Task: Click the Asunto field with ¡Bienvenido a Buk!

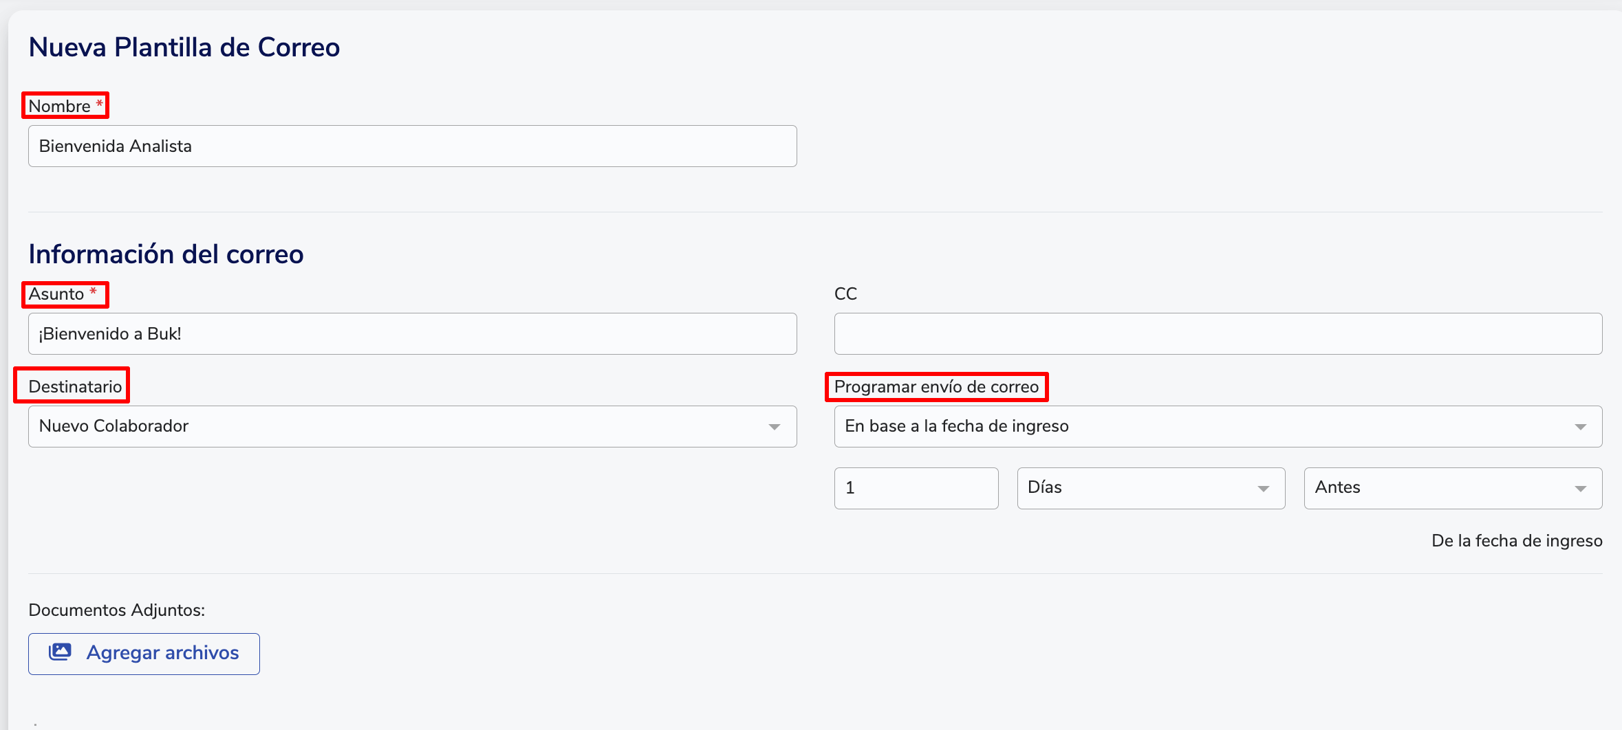Action: (412, 334)
